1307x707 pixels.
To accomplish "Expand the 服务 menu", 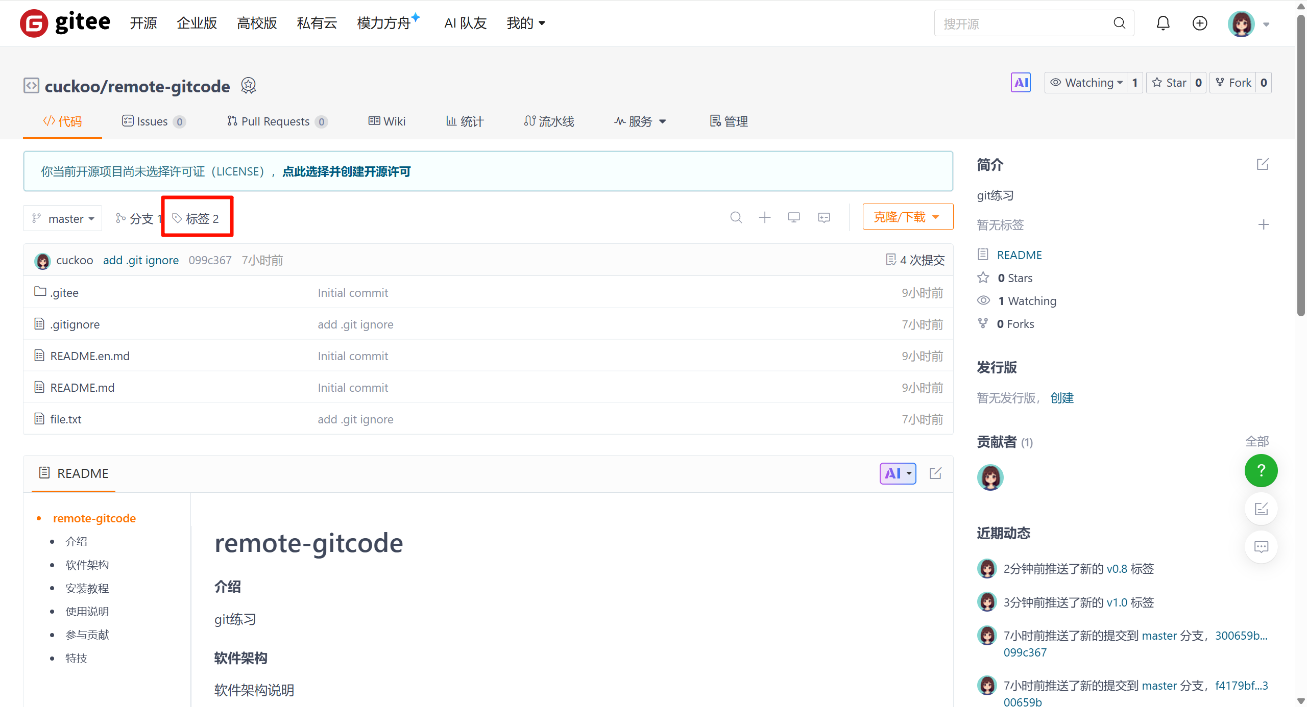I will (x=640, y=121).
